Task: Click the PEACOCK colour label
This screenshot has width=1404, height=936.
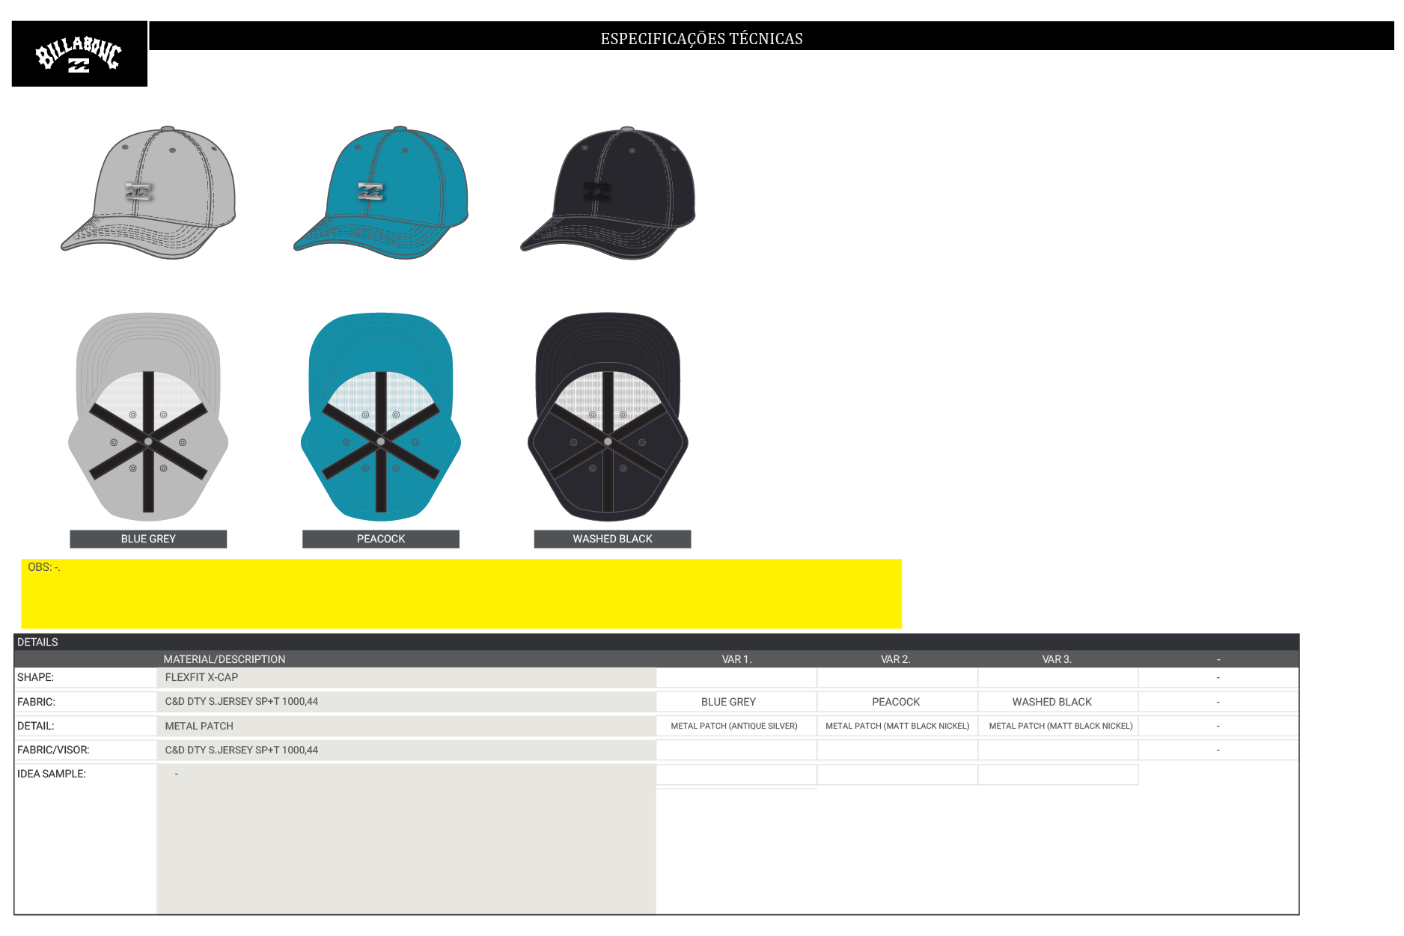Action: [x=381, y=539]
